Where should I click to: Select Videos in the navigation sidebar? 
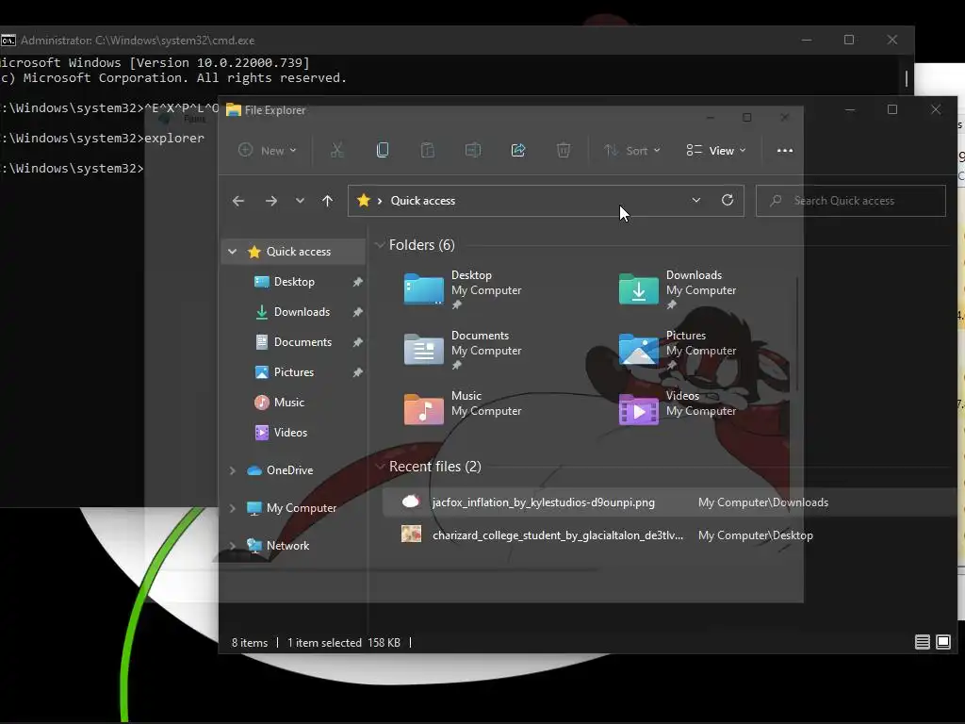[x=290, y=433]
